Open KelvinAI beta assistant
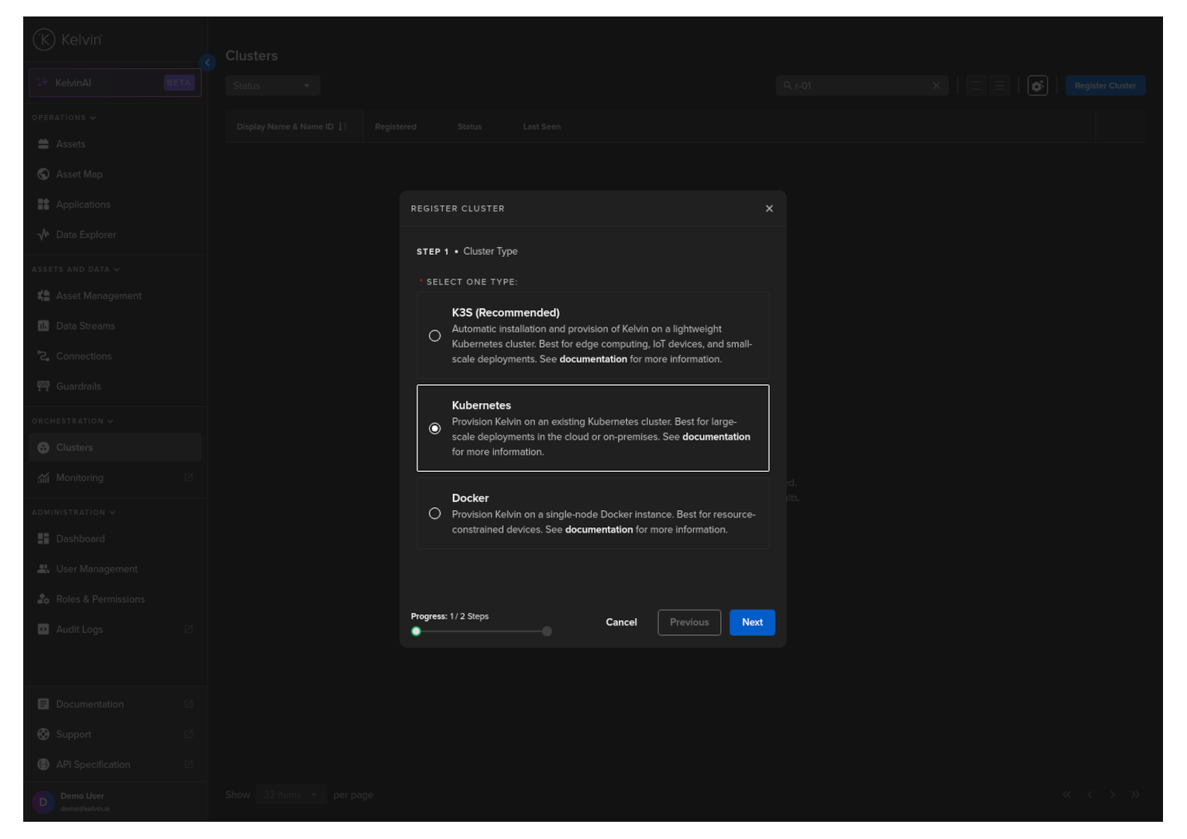1187x839 pixels. click(x=115, y=83)
